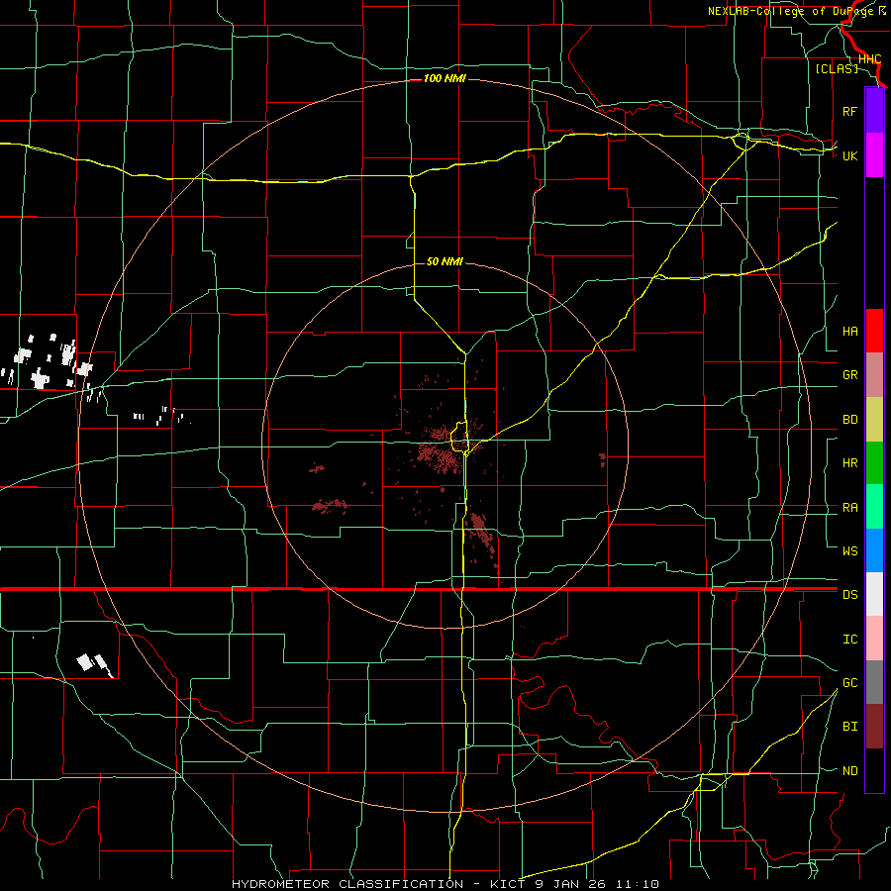The height and width of the screenshot is (891, 891).
Task: Click the HYDROMETEOR CLASSIFICATION title text
Action: click(x=347, y=884)
